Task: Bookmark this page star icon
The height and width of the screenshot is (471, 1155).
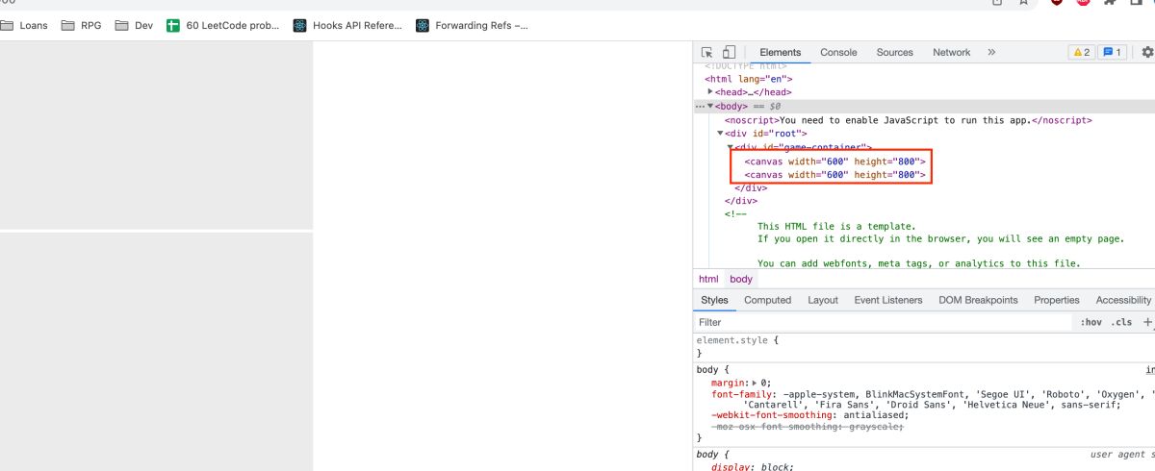Action: [x=1024, y=2]
